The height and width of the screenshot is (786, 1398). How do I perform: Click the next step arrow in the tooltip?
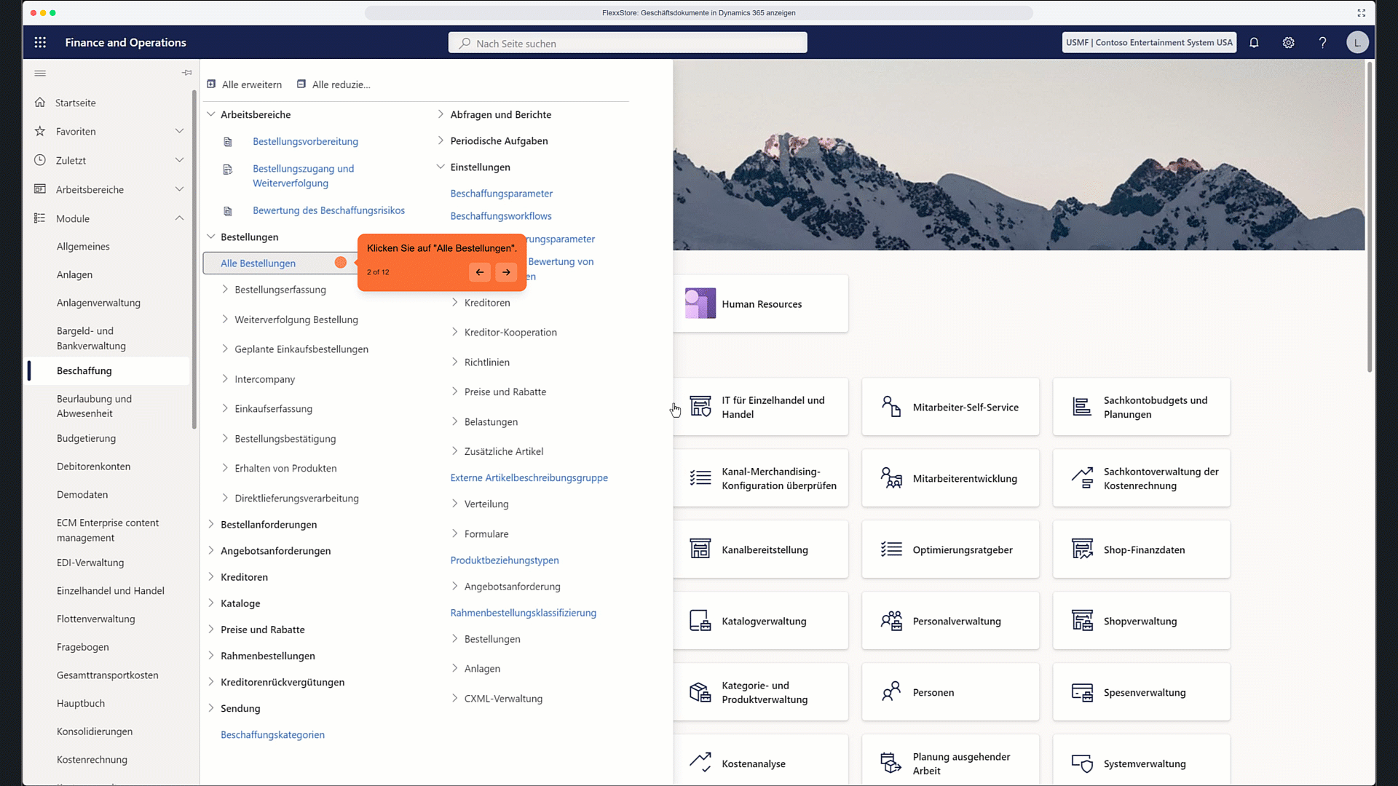(506, 272)
